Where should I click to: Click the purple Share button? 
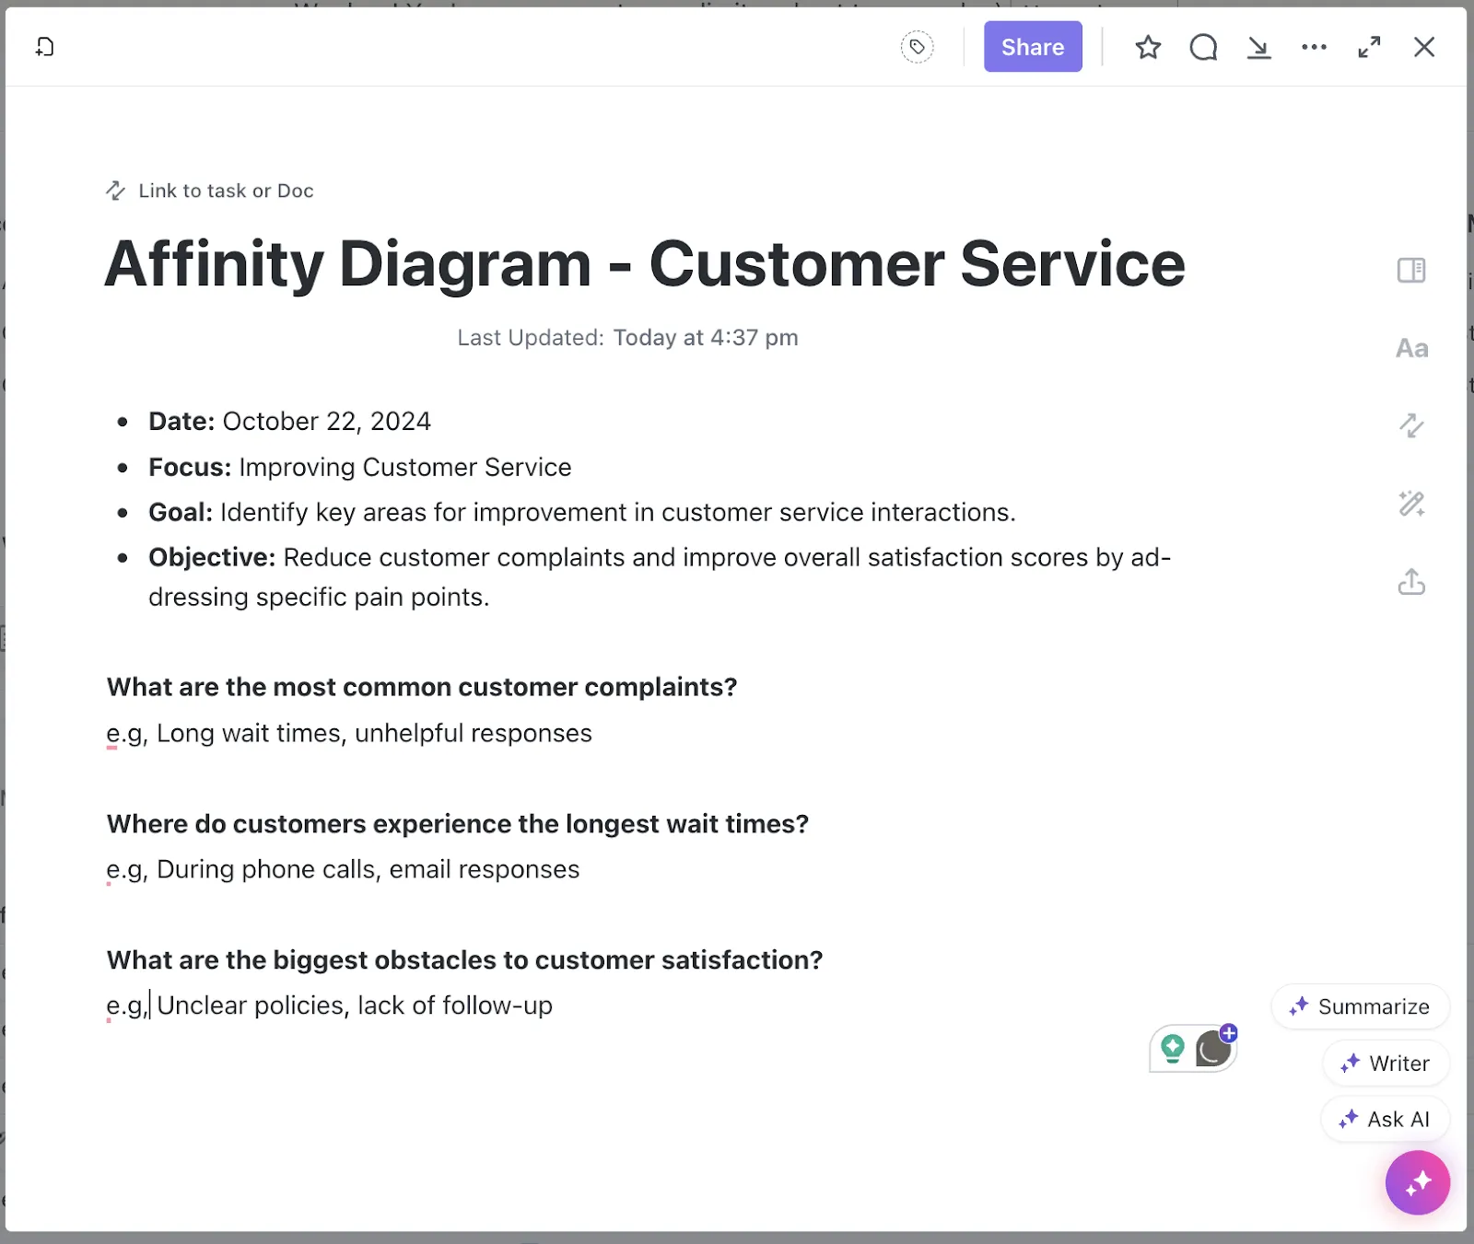pos(1033,46)
